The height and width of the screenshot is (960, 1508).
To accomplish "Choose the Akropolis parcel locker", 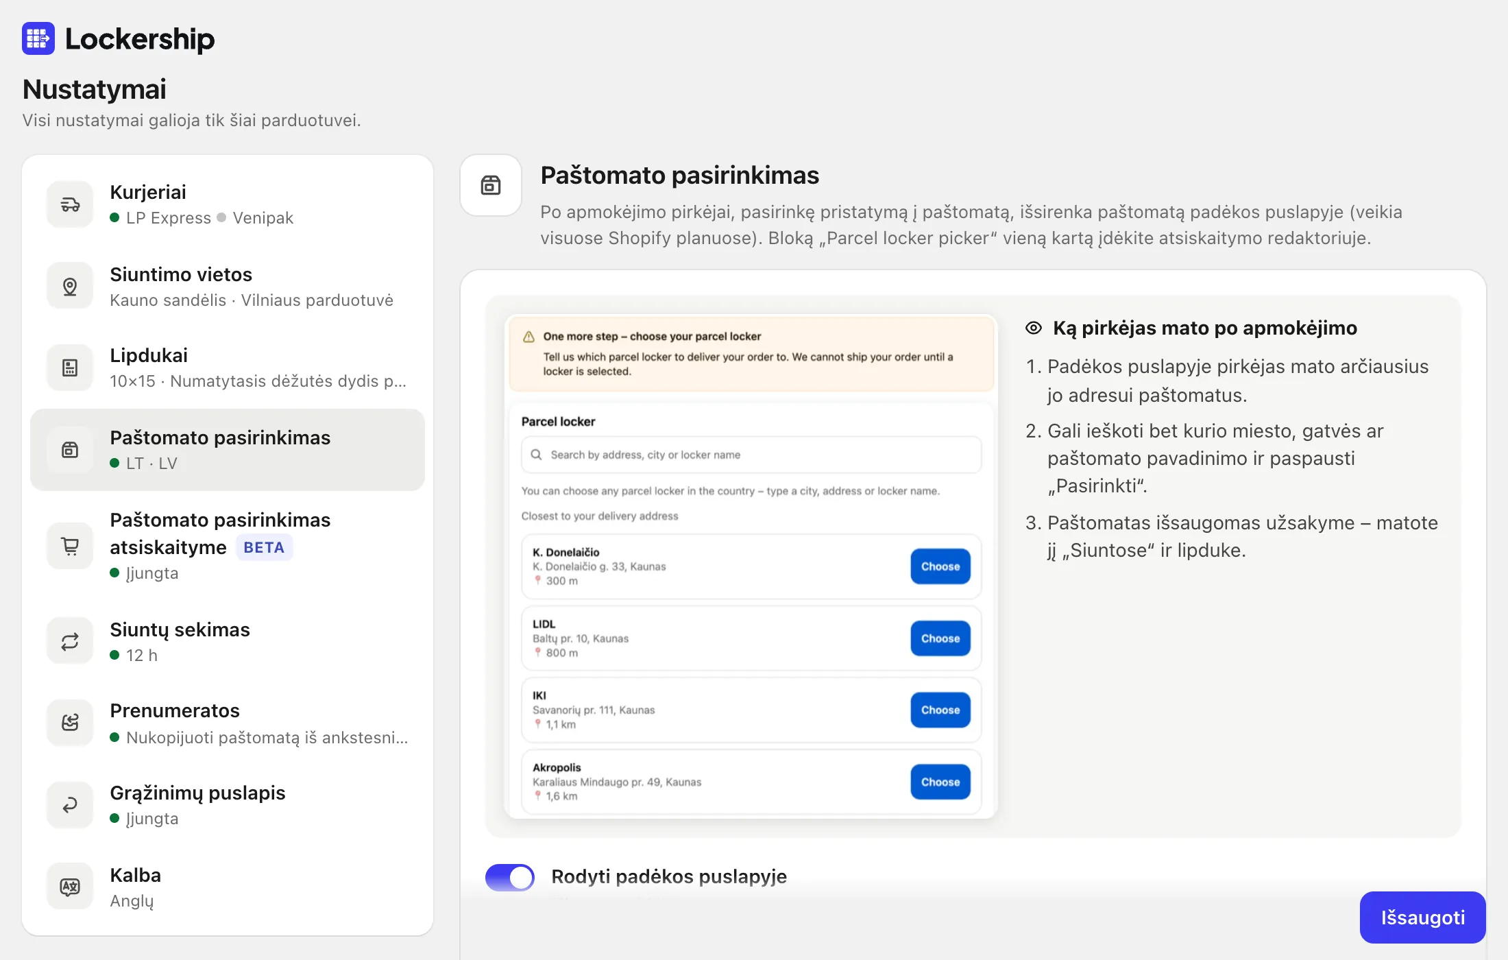I will point(940,782).
